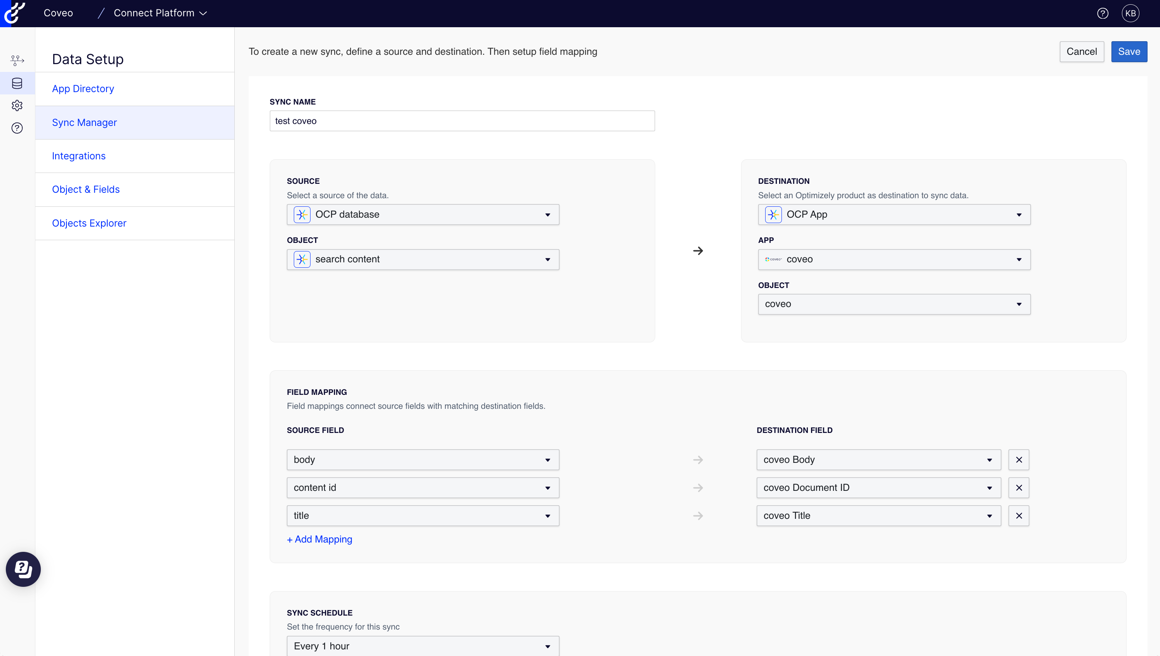Open the data flow sidebar icon
This screenshot has height=656, width=1160.
point(17,60)
